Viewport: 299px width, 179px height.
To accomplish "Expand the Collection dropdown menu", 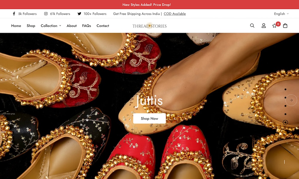I will coord(51,26).
